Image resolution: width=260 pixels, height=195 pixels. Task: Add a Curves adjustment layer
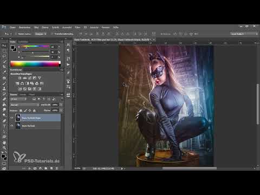[30, 78]
